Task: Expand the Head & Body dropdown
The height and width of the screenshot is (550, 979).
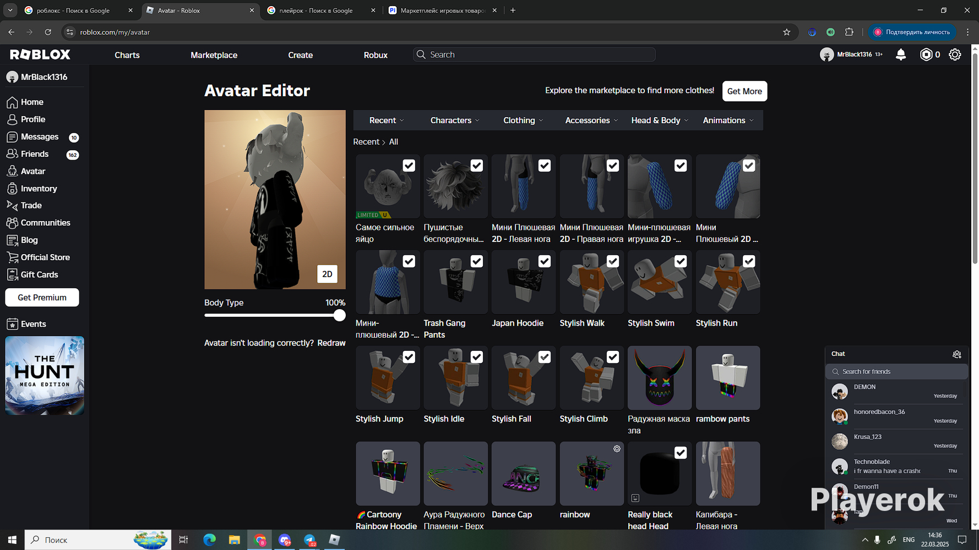Action: click(660, 120)
